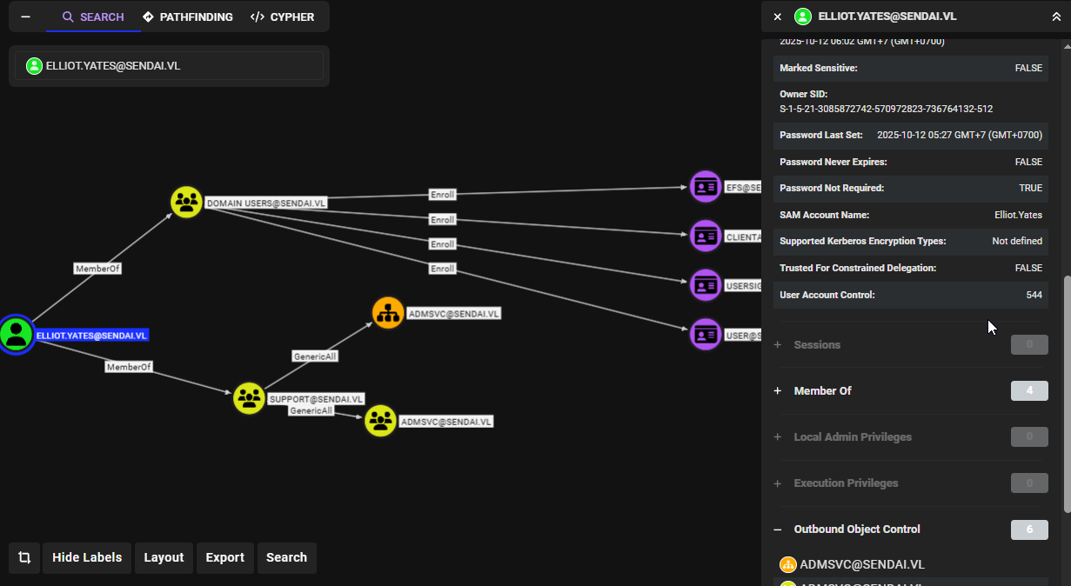1071x586 pixels.
Task: Click the yellow ADMSVC group node
Action: tap(380, 421)
